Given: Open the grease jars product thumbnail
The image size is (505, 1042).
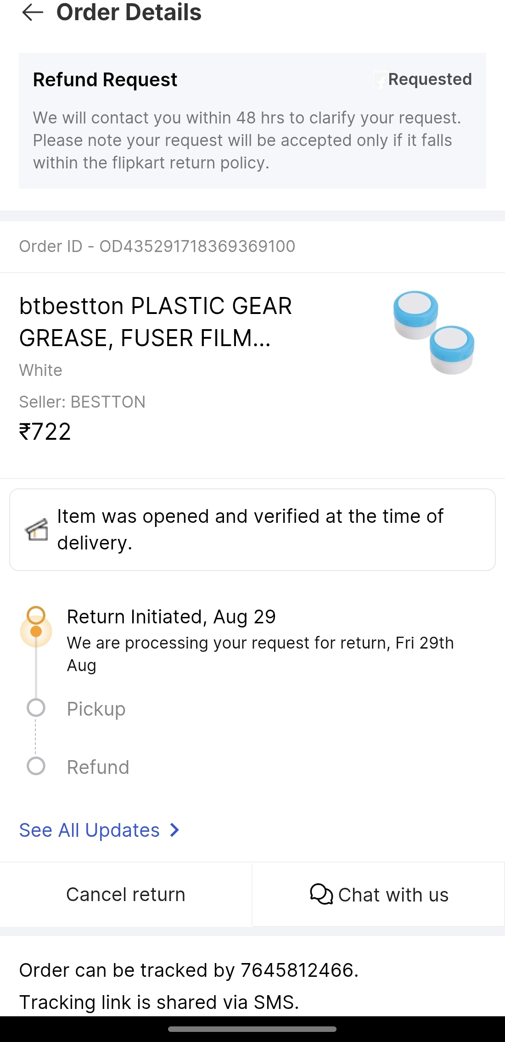Looking at the screenshot, I should (x=433, y=332).
